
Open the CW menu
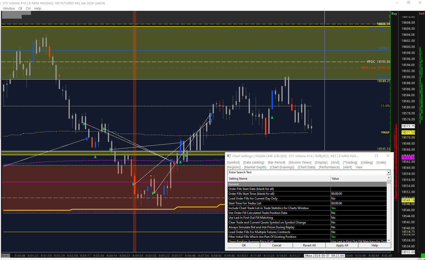[x=28, y=8]
